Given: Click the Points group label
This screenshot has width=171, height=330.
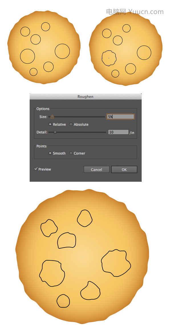Looking at the screenshot, I should coord(42,146).
